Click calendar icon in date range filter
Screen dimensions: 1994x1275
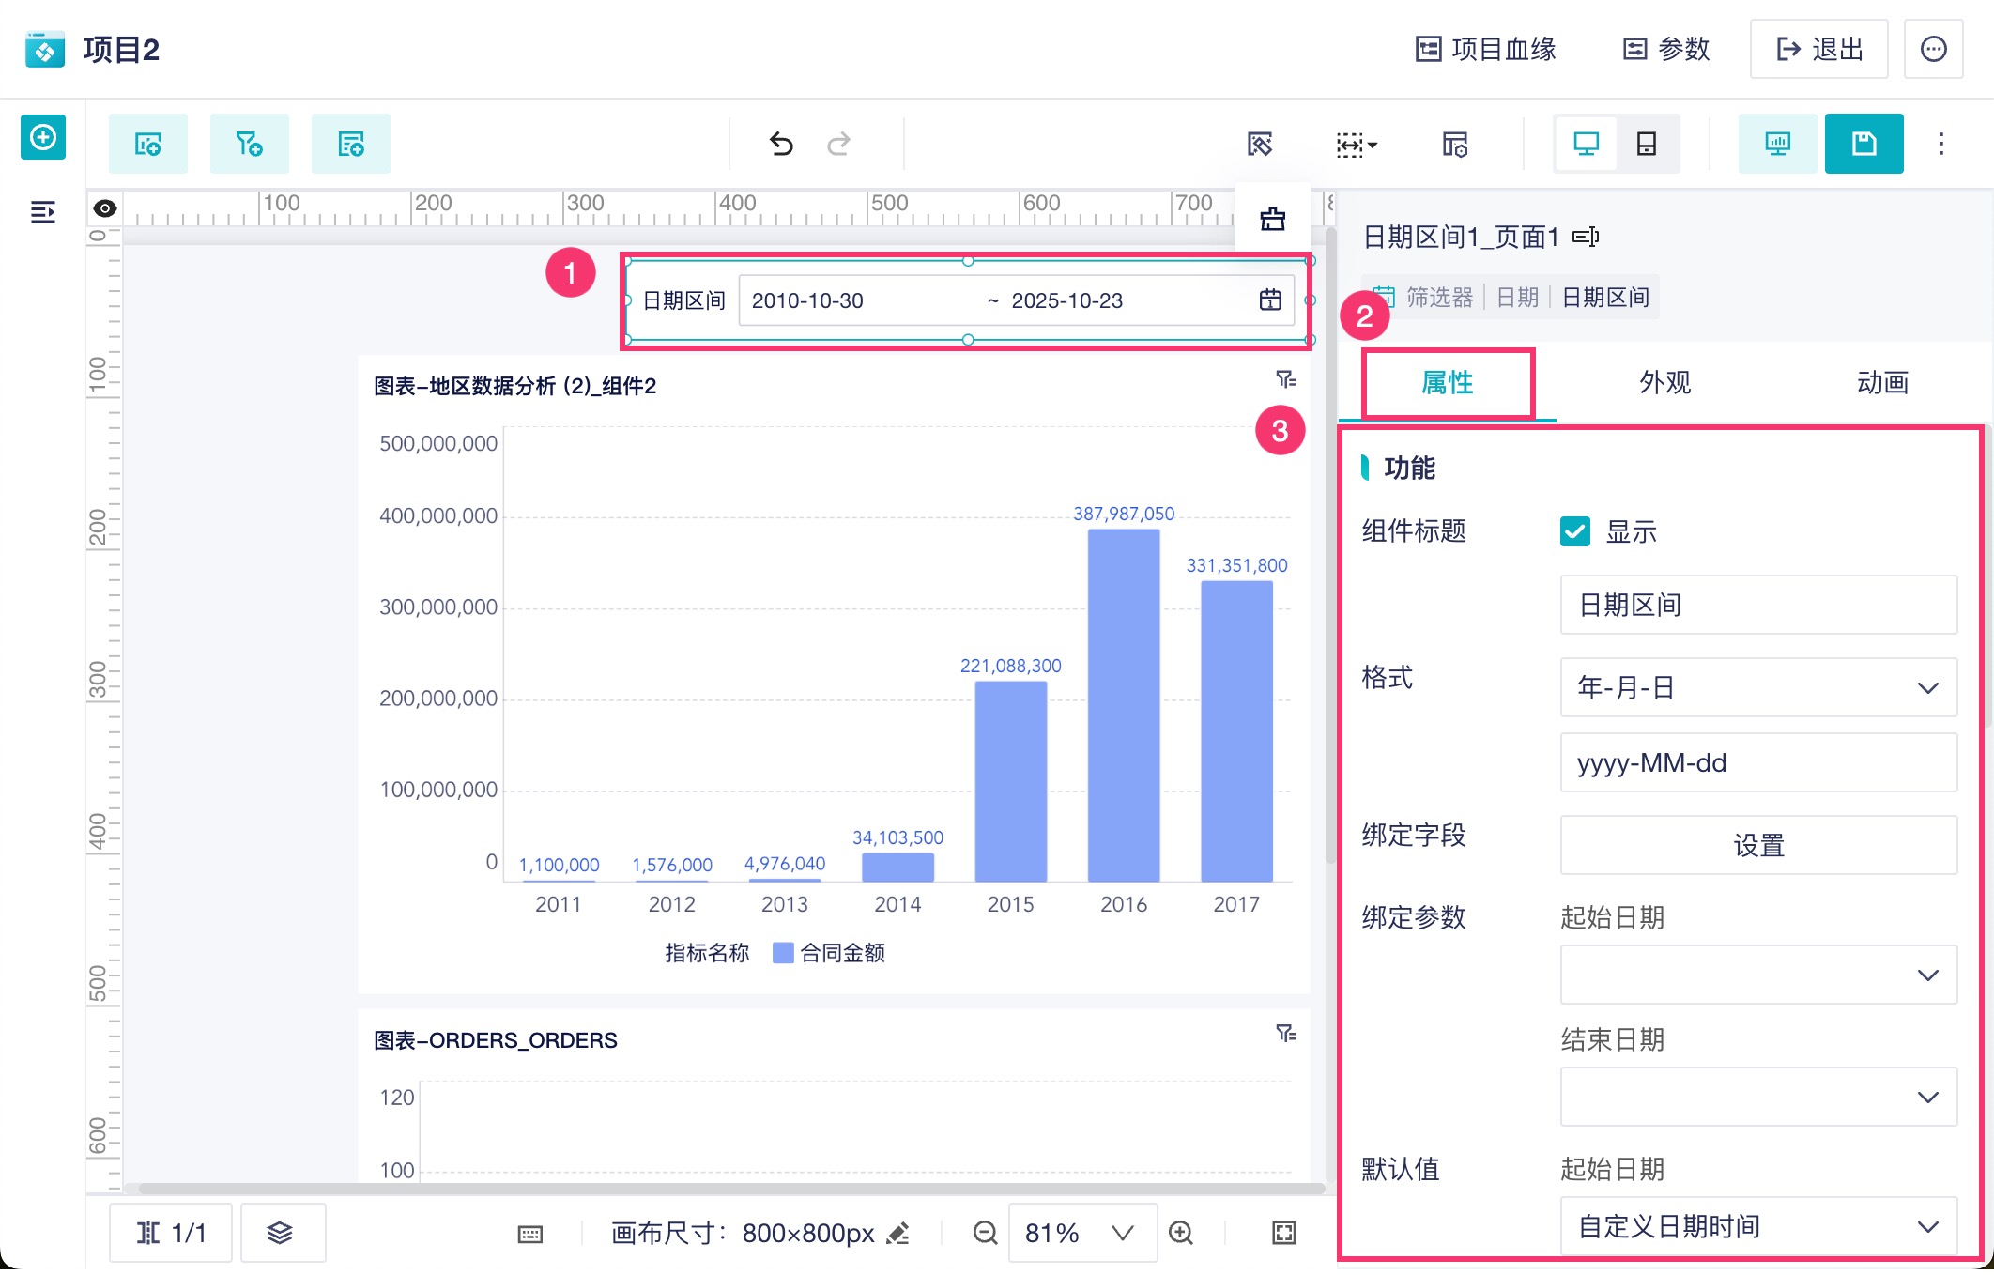click(x=1270, y=300)
